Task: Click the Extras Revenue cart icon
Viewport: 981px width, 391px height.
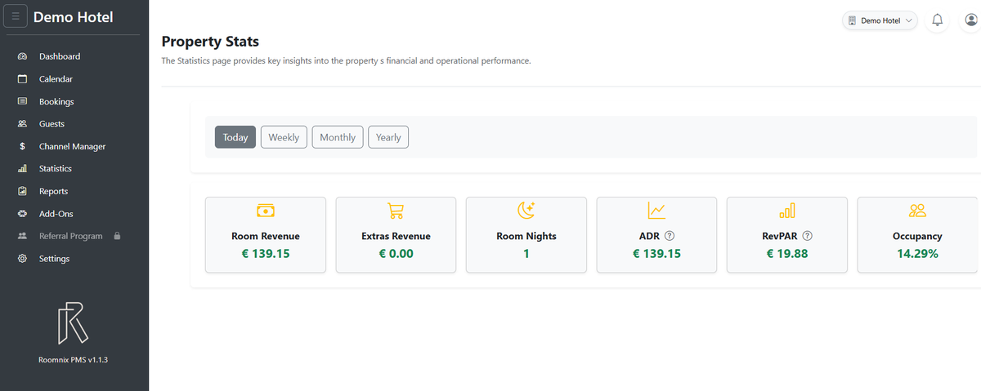Action: (x=396, y=211)
